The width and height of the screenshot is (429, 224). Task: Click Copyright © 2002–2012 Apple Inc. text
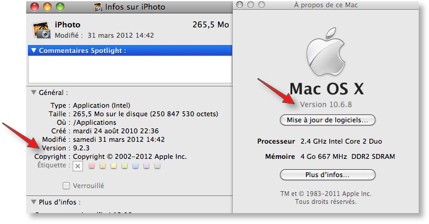coord(129,156)
